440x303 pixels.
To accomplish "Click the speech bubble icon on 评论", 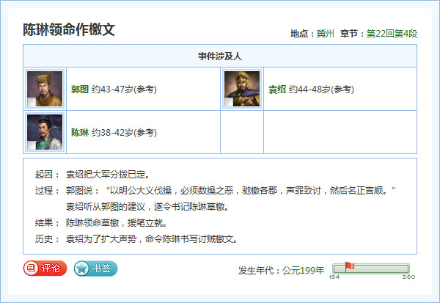I will 31,269.
